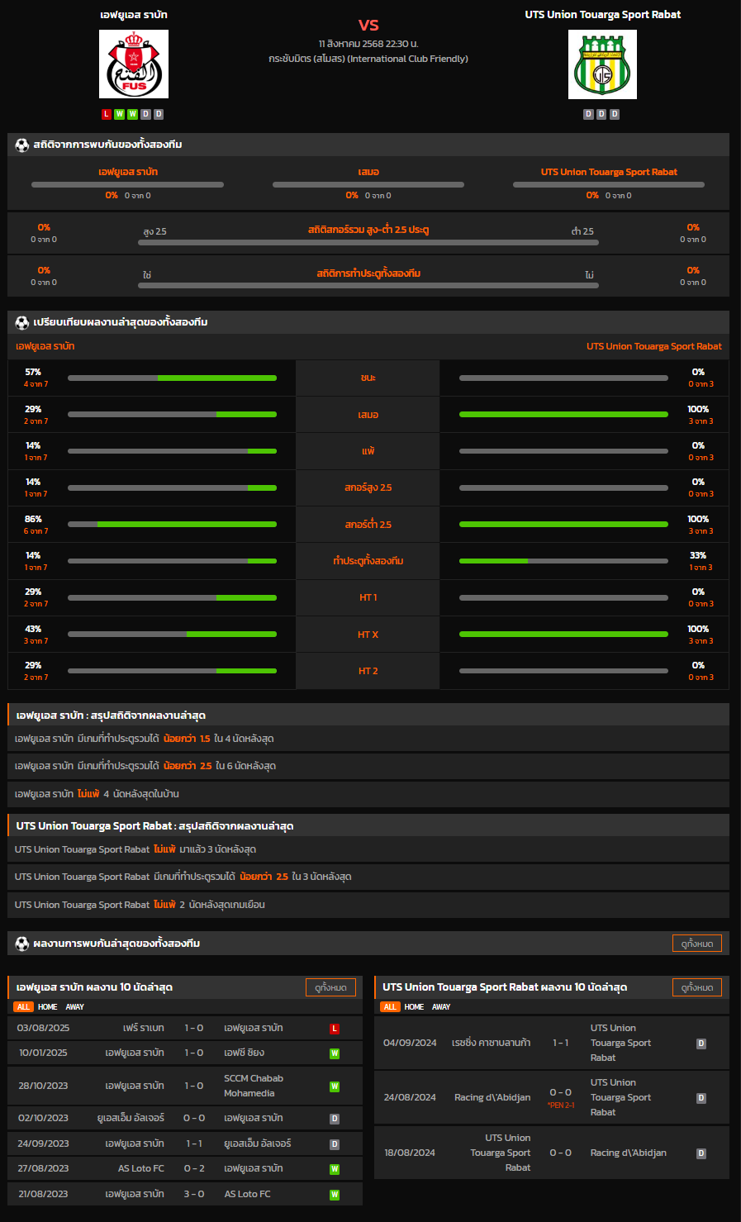Click the over/under 2.5 goals head-to-head bar
741x1222 pixels.
pos(368,243)
